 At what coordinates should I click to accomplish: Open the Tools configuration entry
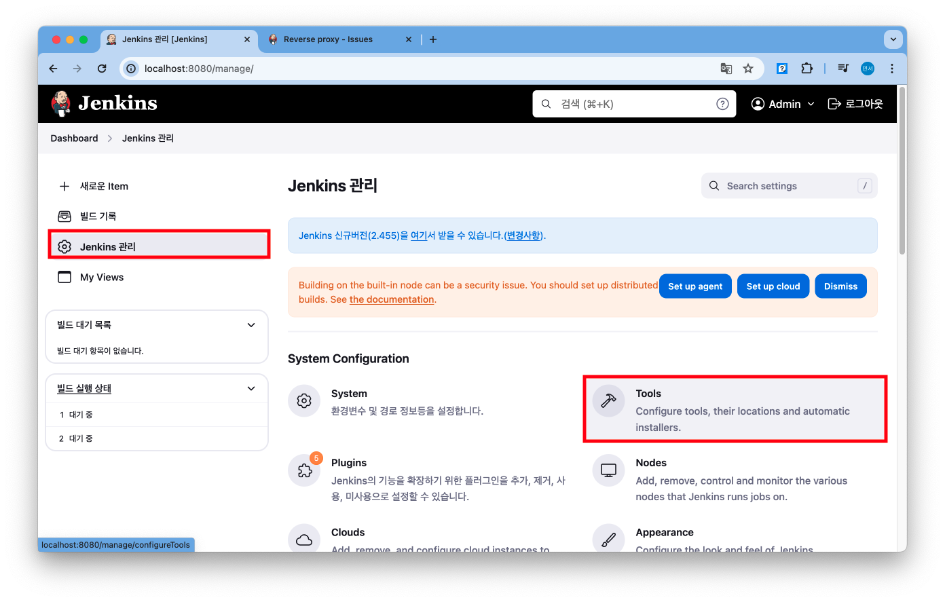point(735,409)
